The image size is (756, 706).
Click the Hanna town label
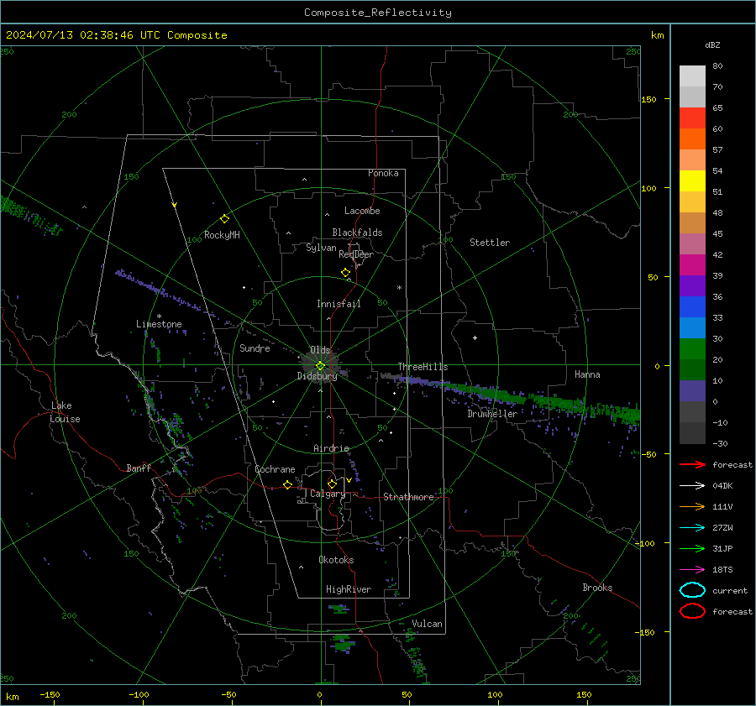tap(587, 374)
